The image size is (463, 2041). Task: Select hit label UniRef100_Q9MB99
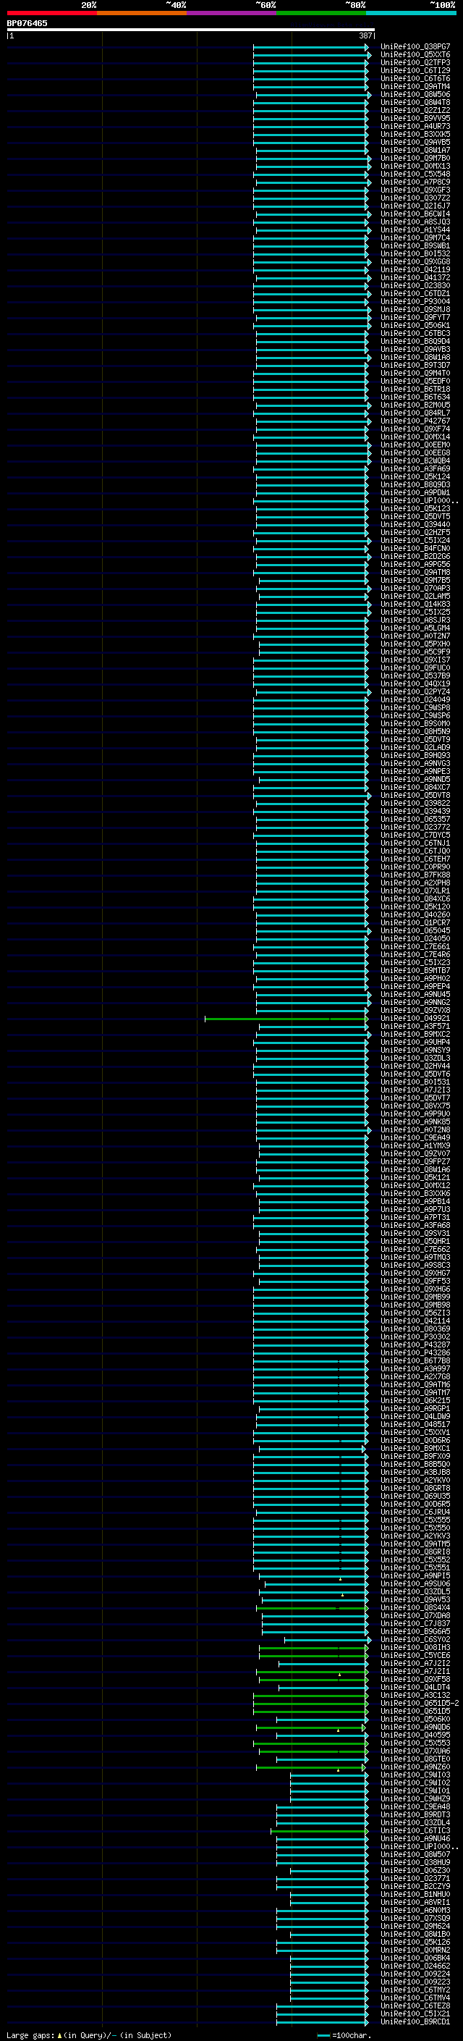pos(415,1298)
